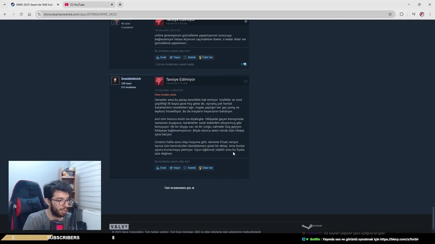Open the browser extensions puzzle icon

[x=402, y=14]
